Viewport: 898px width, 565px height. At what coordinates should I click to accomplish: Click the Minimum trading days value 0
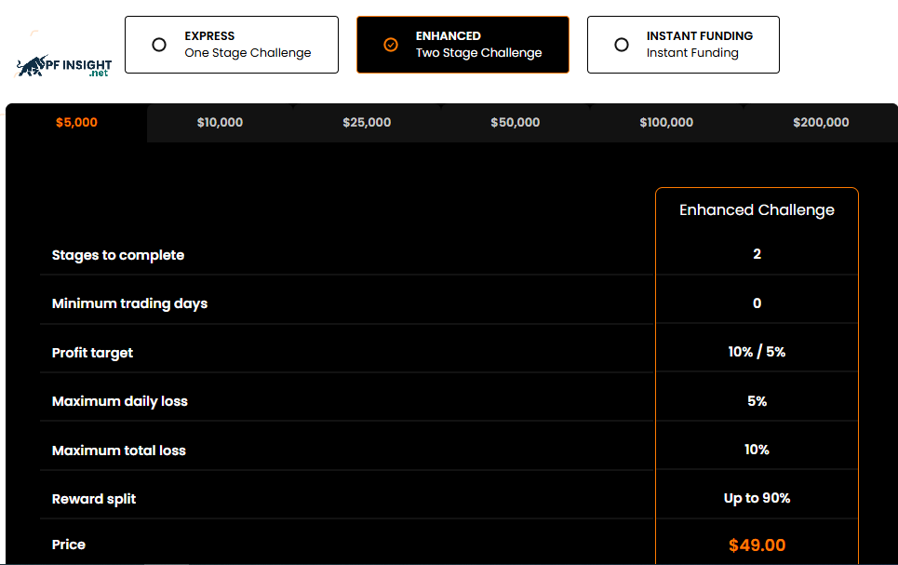pos(757,303)
